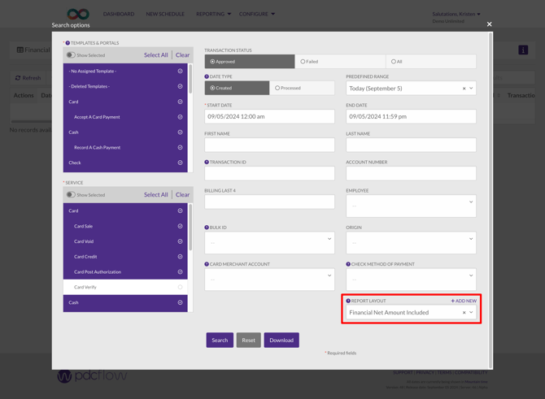Deselect Cash template check icon

click(180, 132)
